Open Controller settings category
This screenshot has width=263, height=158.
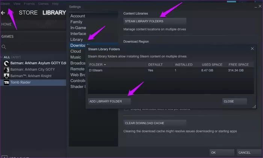[x=78, y=81]
